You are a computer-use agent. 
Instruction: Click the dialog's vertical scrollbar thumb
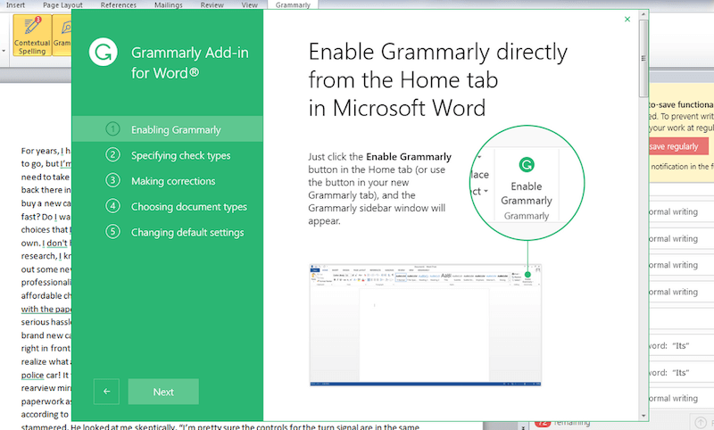click(x=643, y=58)
